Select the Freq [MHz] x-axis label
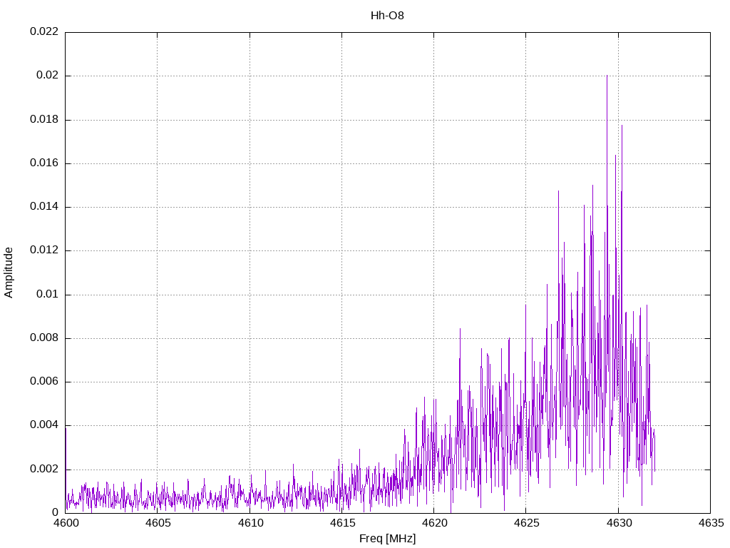This screenshot has height=548, width=730. tap(387, 539)
